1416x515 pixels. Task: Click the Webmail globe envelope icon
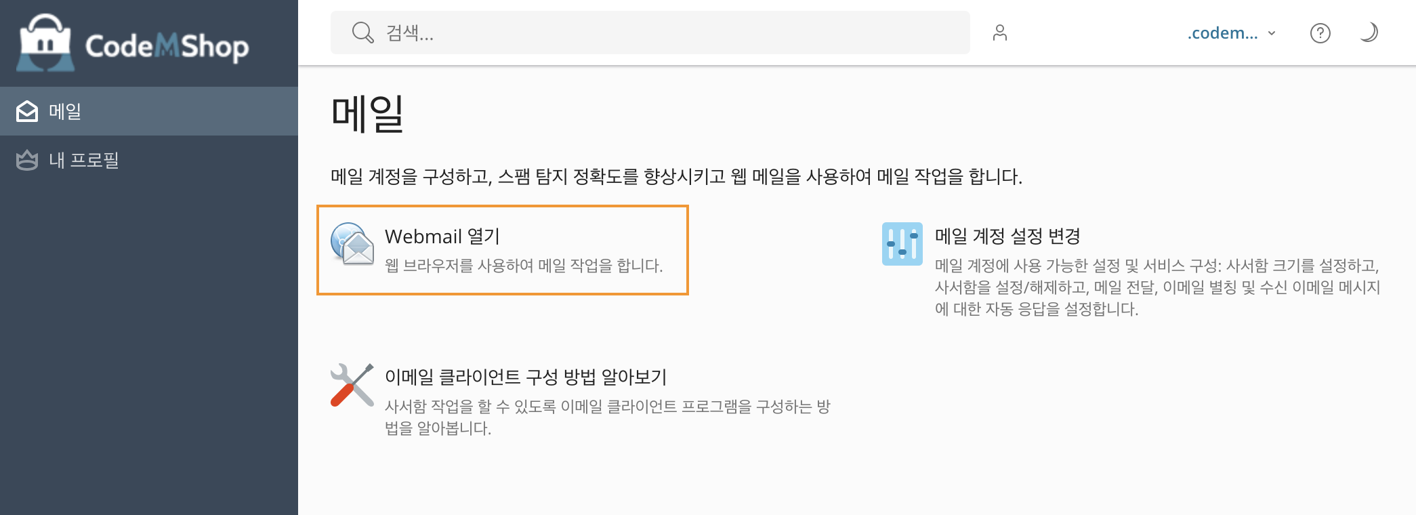pyautogui.click(x=352, y=244)
